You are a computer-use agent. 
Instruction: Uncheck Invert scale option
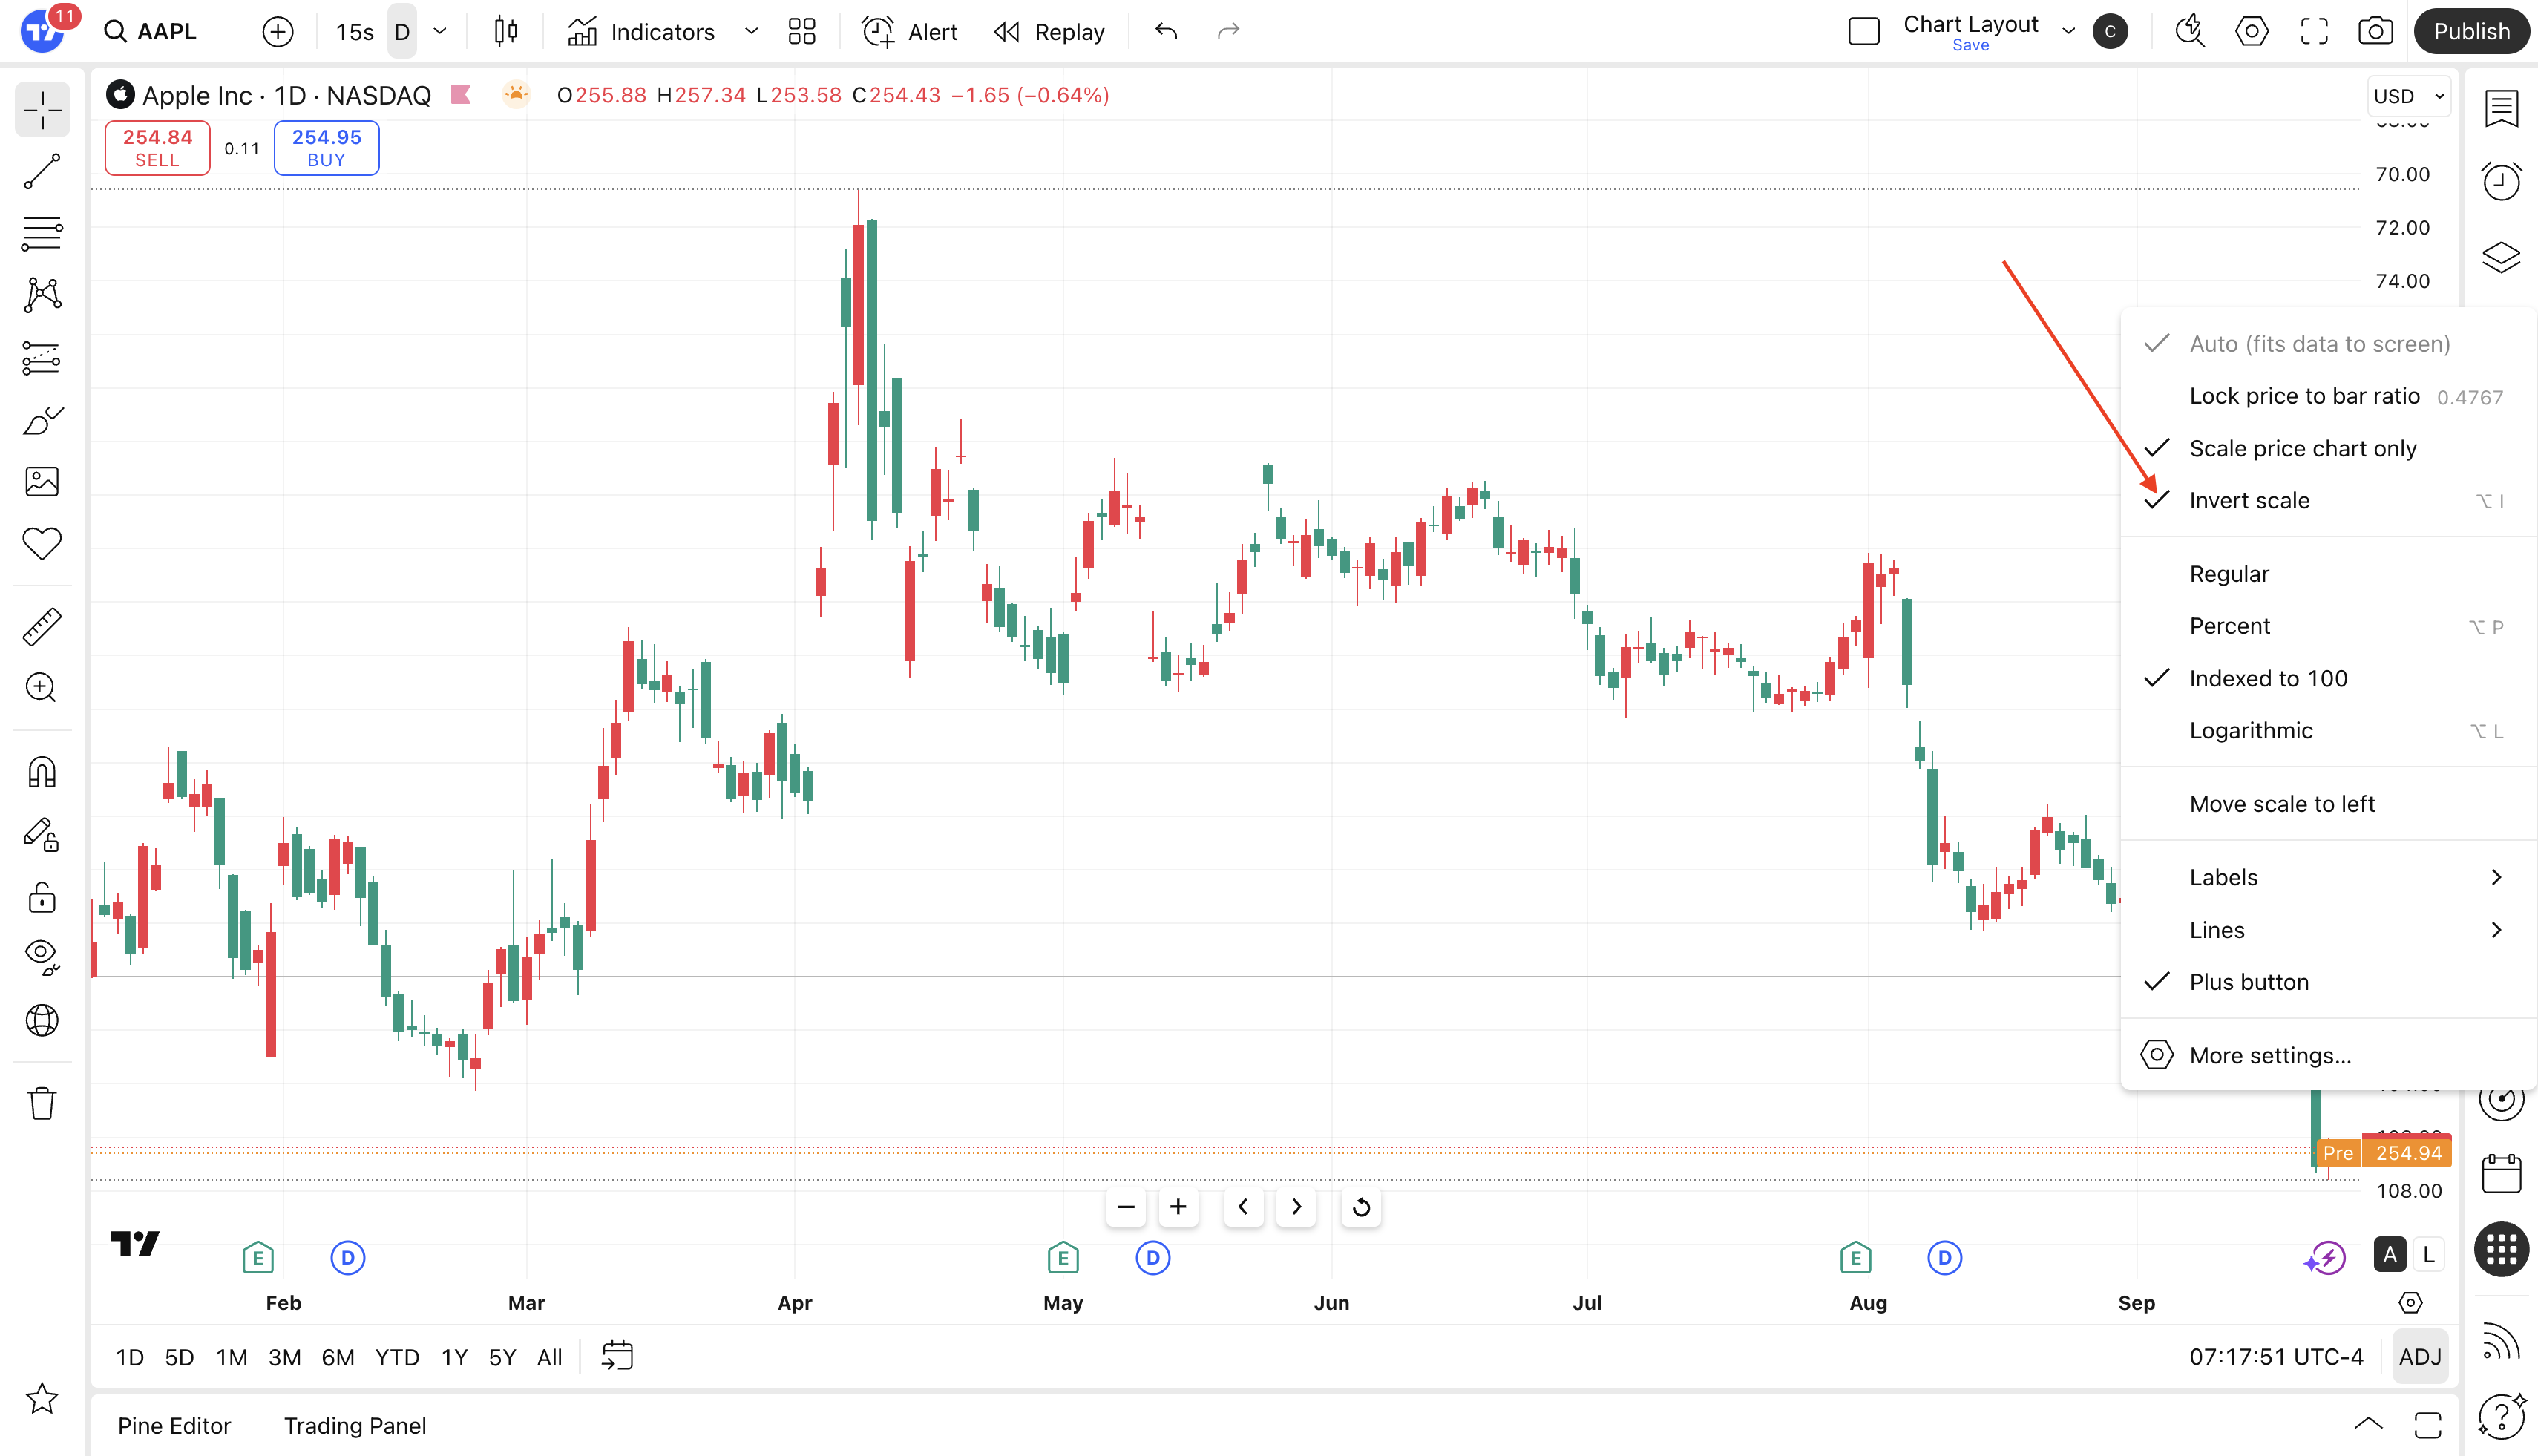click(2248, 500)
